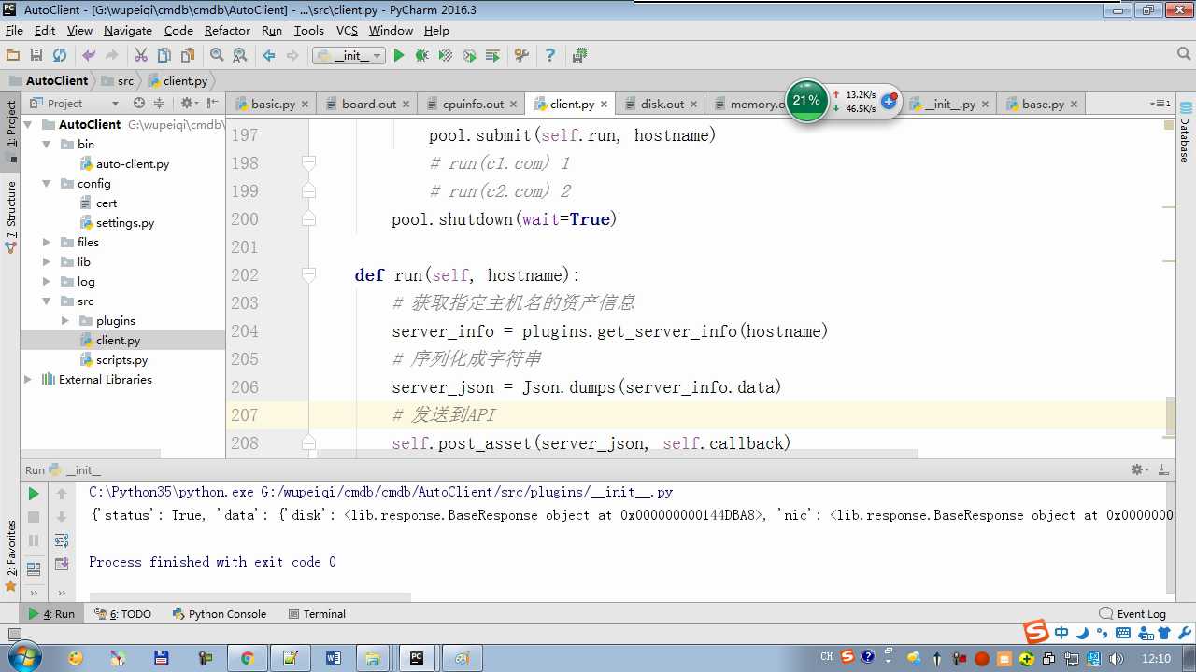The width and height of the screenshot is (1196, 672).
Task: Hide the Project panel
Action: [212, 103]
